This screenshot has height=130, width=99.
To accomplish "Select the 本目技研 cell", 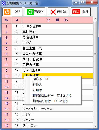I will pos(57,32).
